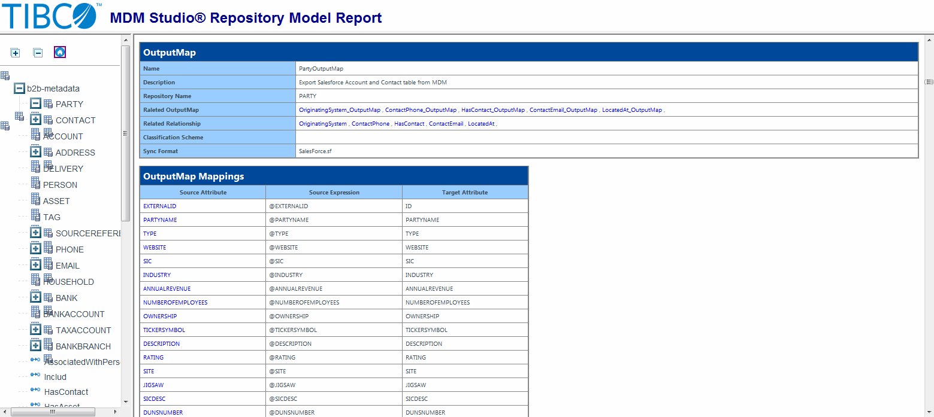The height and width of the screenshot is (417, 934).
Task: Open the ContactEmail_OutputMap link
Action: pyautogui.click(x=563, y=110)
